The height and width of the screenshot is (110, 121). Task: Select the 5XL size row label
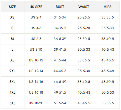(12, 103)
